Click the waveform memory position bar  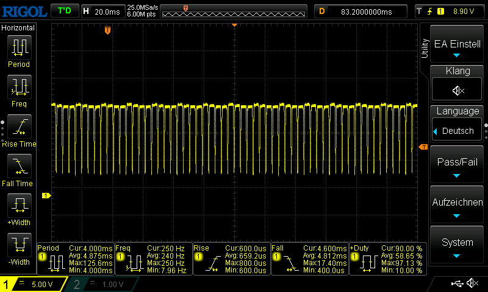point(235,12)
